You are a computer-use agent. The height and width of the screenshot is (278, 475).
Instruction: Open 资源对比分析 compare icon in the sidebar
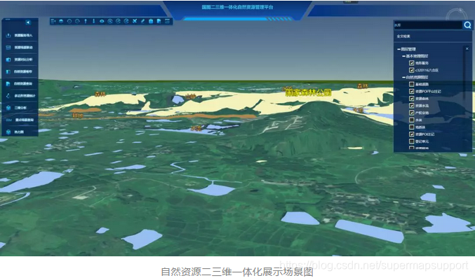[x=8, y=60]
